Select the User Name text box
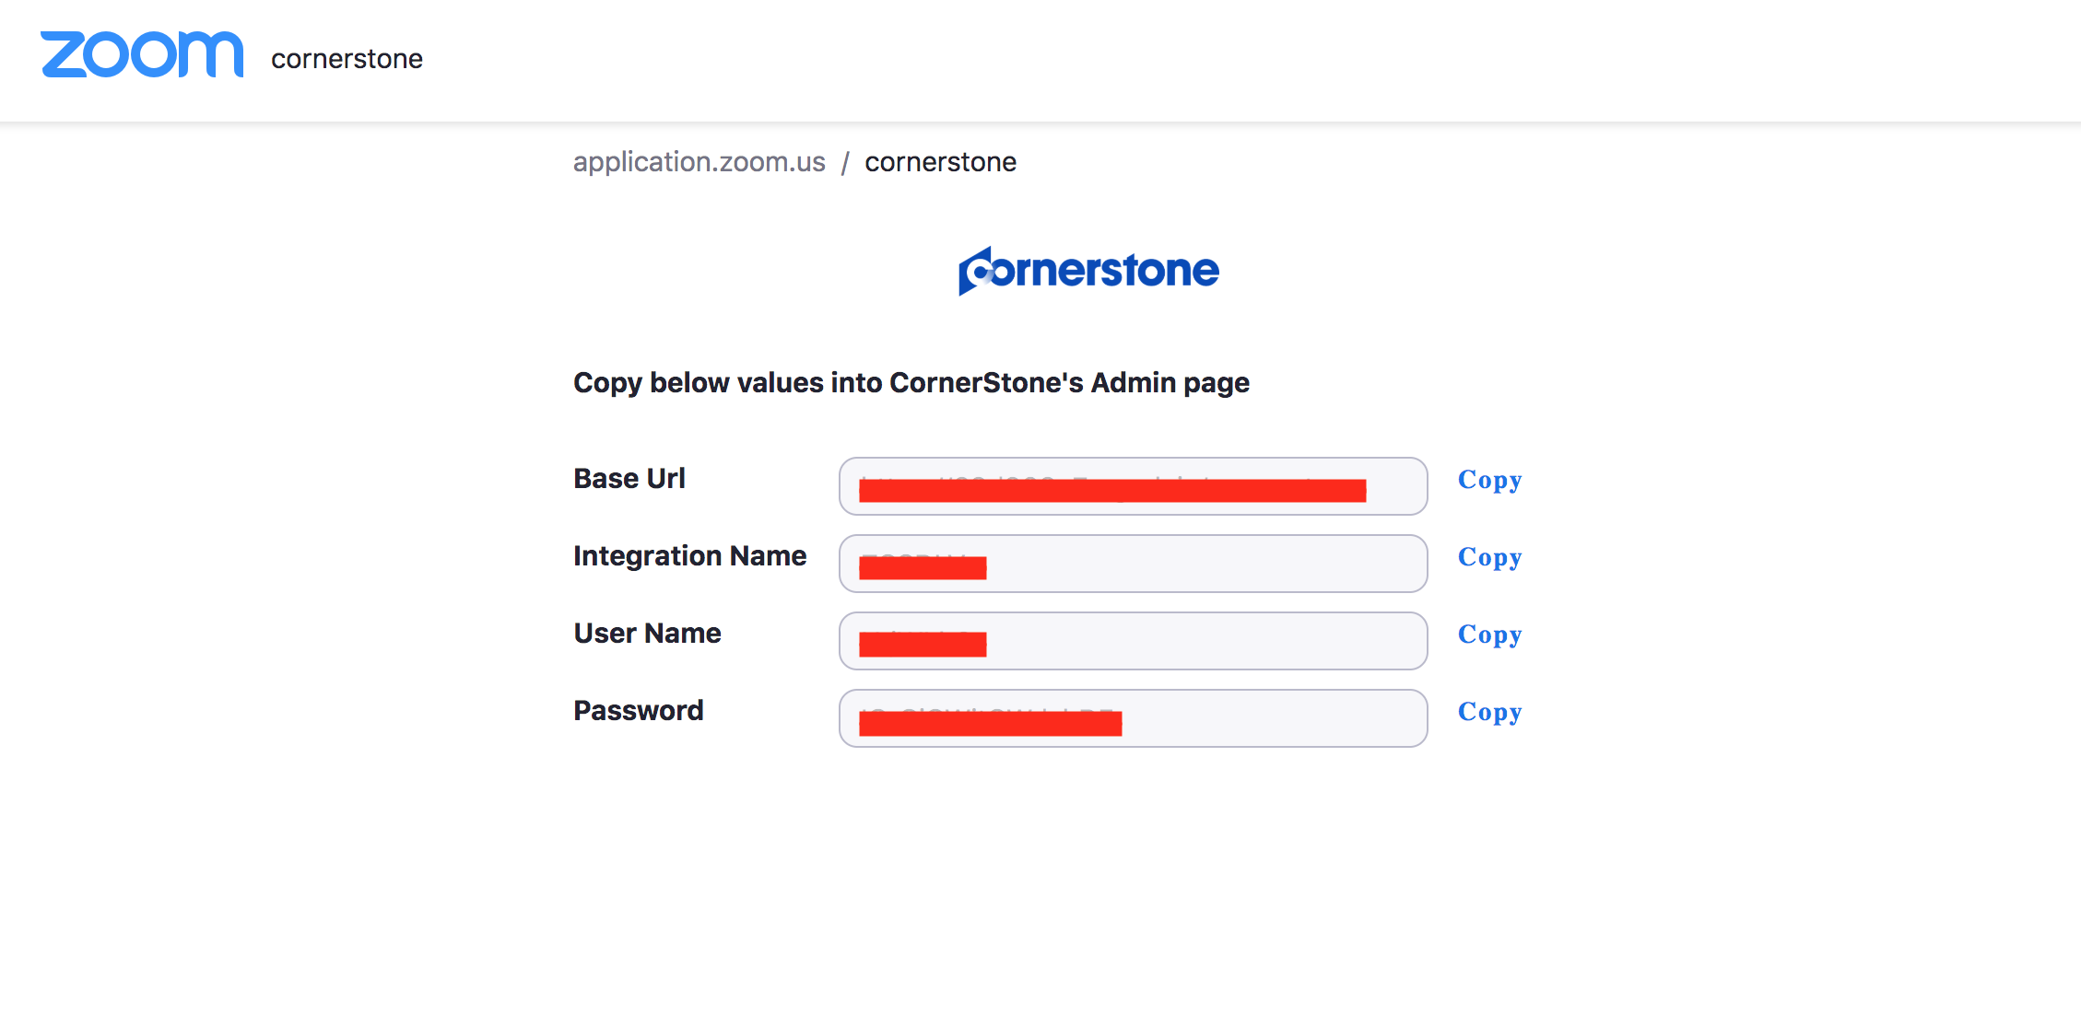The height and width of the screenshot is (1013, 2081). [x=1133, y=640]
